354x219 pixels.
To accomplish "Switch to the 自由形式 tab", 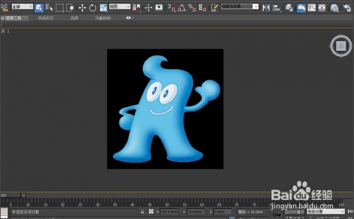I will click(46, 18).
